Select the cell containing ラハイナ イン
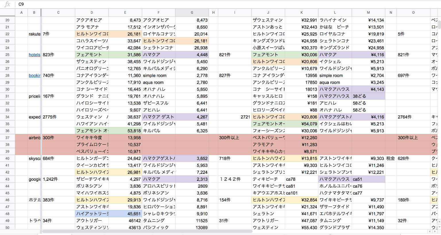 [x=335, y=20]
